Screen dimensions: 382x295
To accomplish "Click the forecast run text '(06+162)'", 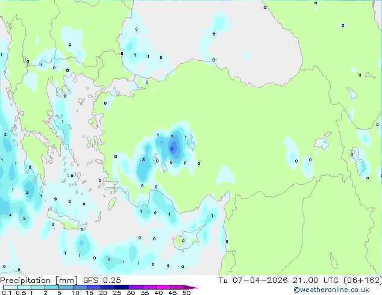I will click(x=363, y=281).
